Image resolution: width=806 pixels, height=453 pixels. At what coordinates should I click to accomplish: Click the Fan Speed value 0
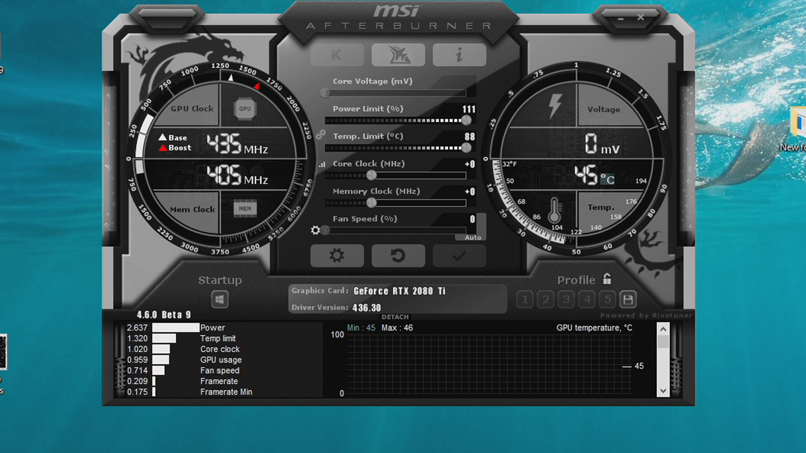pos(472,219)
